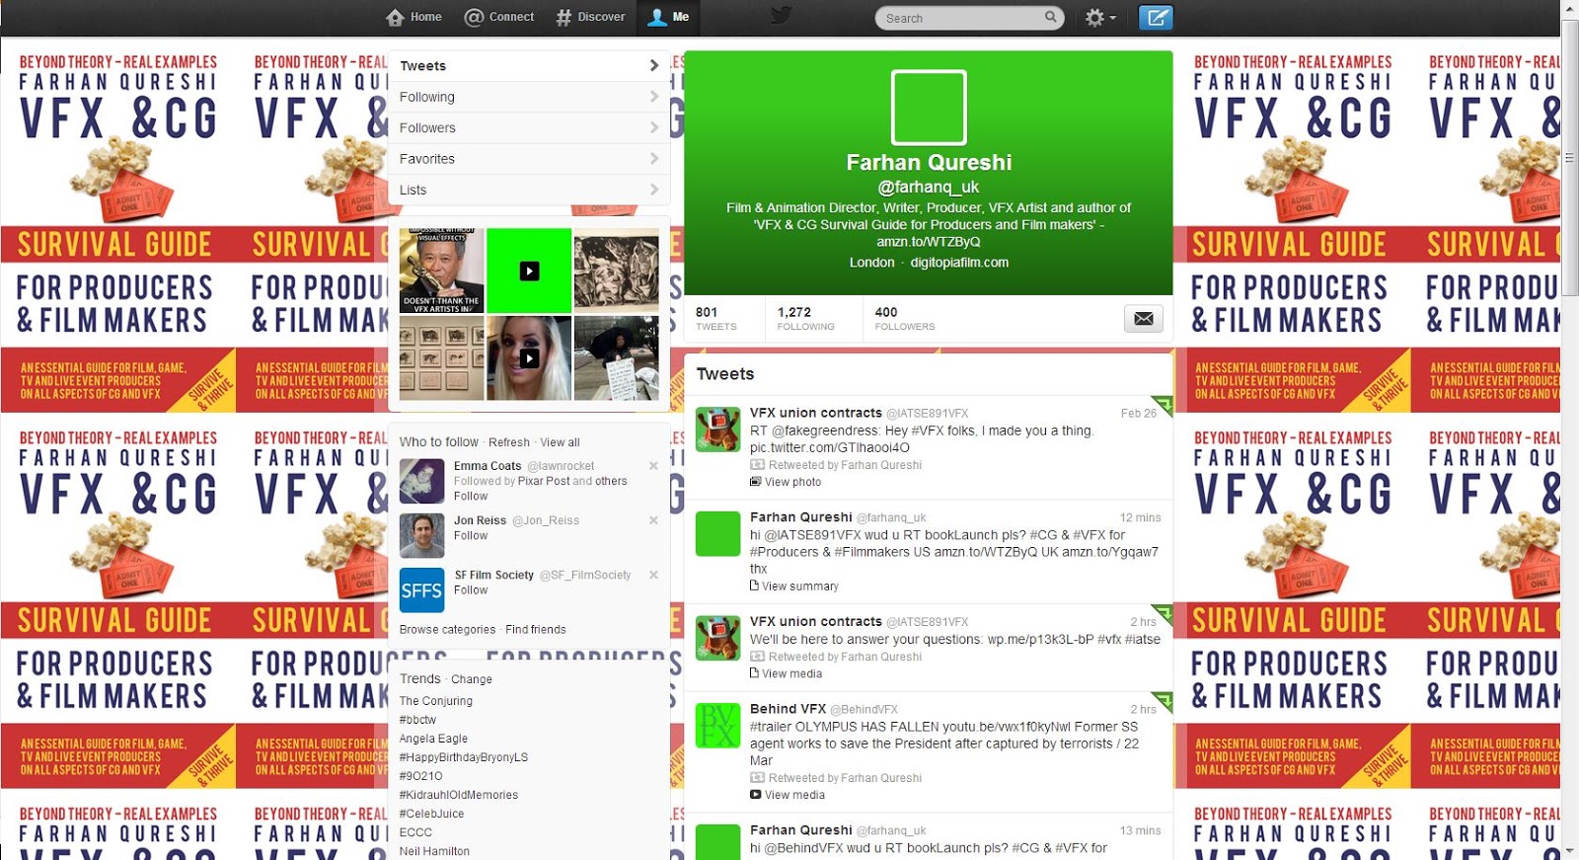Image resolution: width=1579 pixels, height=860 pixels.
Task: Dismiss Jon Reiss suggestion
Action: 653,520
